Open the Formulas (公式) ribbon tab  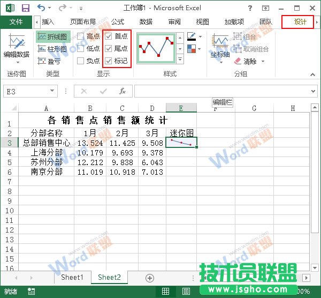tap(118, 22)
